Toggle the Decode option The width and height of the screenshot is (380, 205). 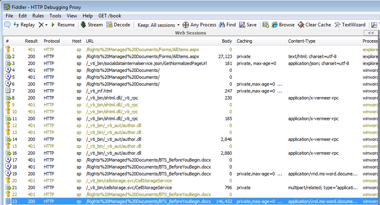pos(118,25)
